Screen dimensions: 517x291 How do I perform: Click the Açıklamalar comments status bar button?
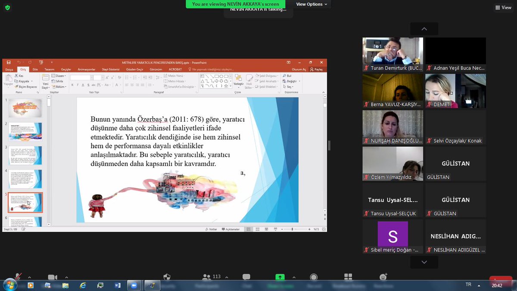point(231,229)
